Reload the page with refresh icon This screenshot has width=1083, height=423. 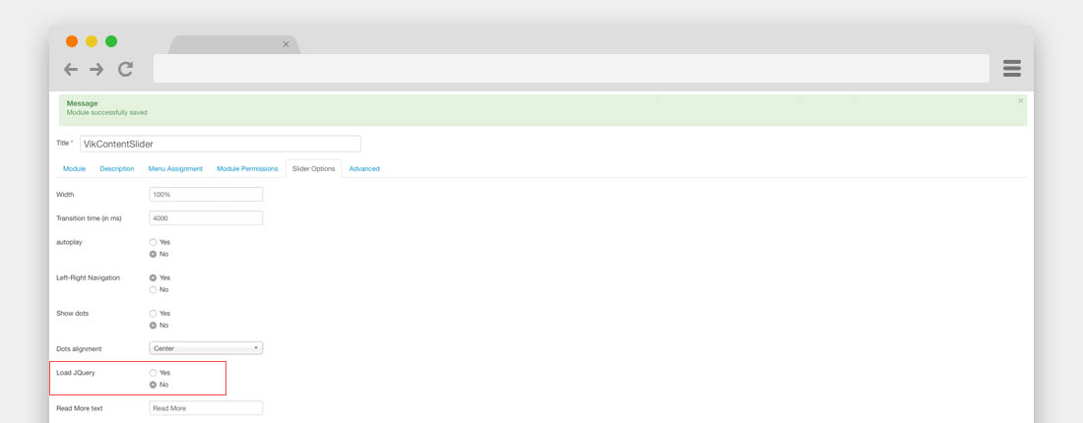click(x=125, y=69)
